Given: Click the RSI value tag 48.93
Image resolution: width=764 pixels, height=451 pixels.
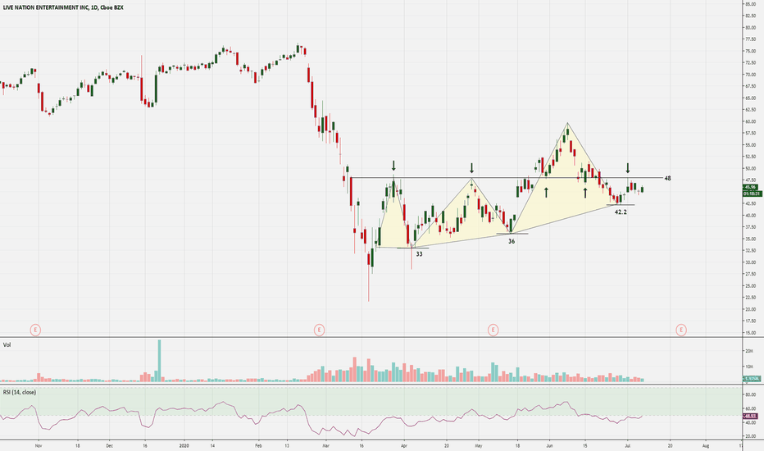Looking at the screenshot, I should coord(750,416).
